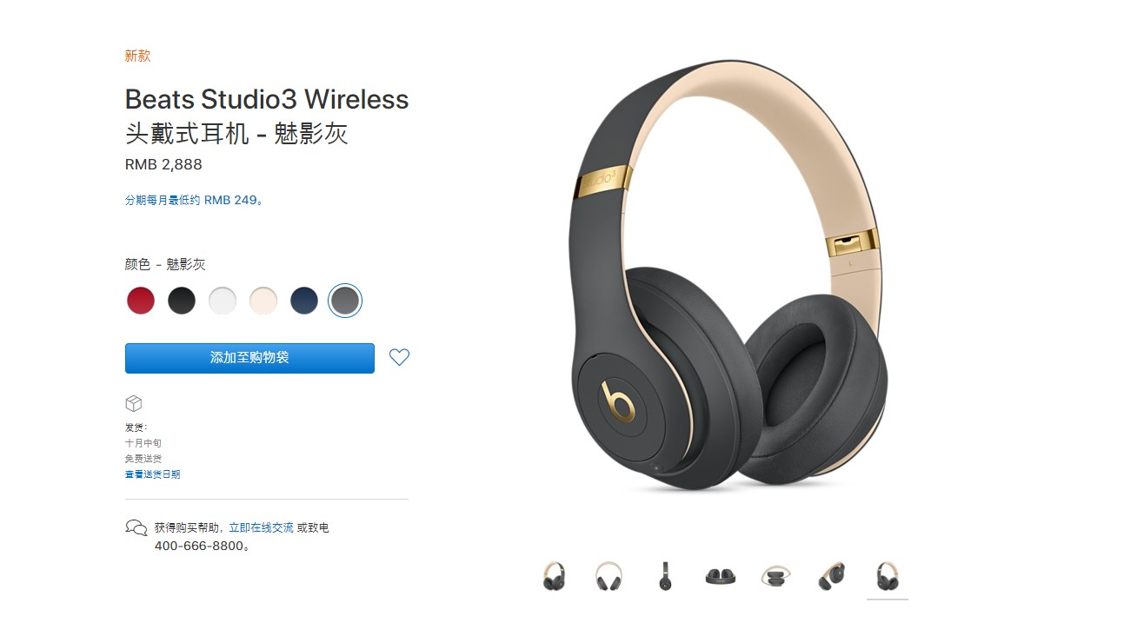View the side profile headphone thumbnail
The image size is (1137, 636).
click(x=665, y=576)
